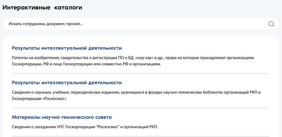This screenshot has width=282, height=137.
Task: Click the divider below the НТС council entry
Action: pyautogui.click(x=141, y=136)
